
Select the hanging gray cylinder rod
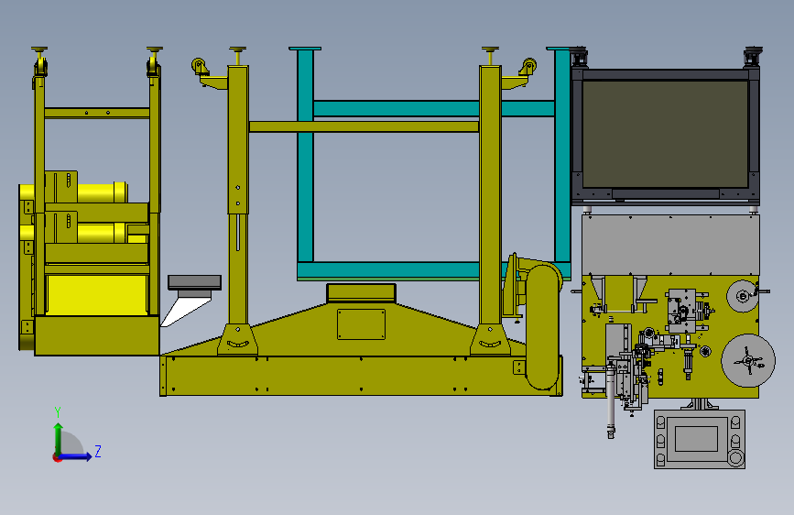[611, 399]
